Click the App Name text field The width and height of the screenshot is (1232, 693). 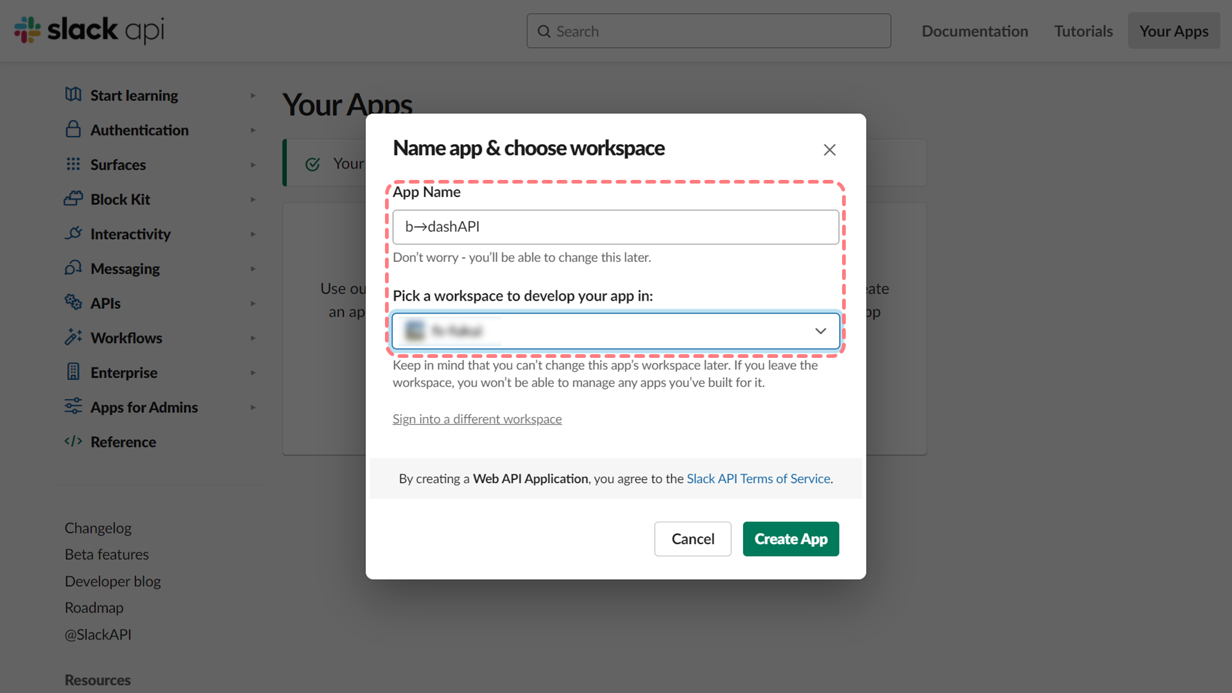615,227
